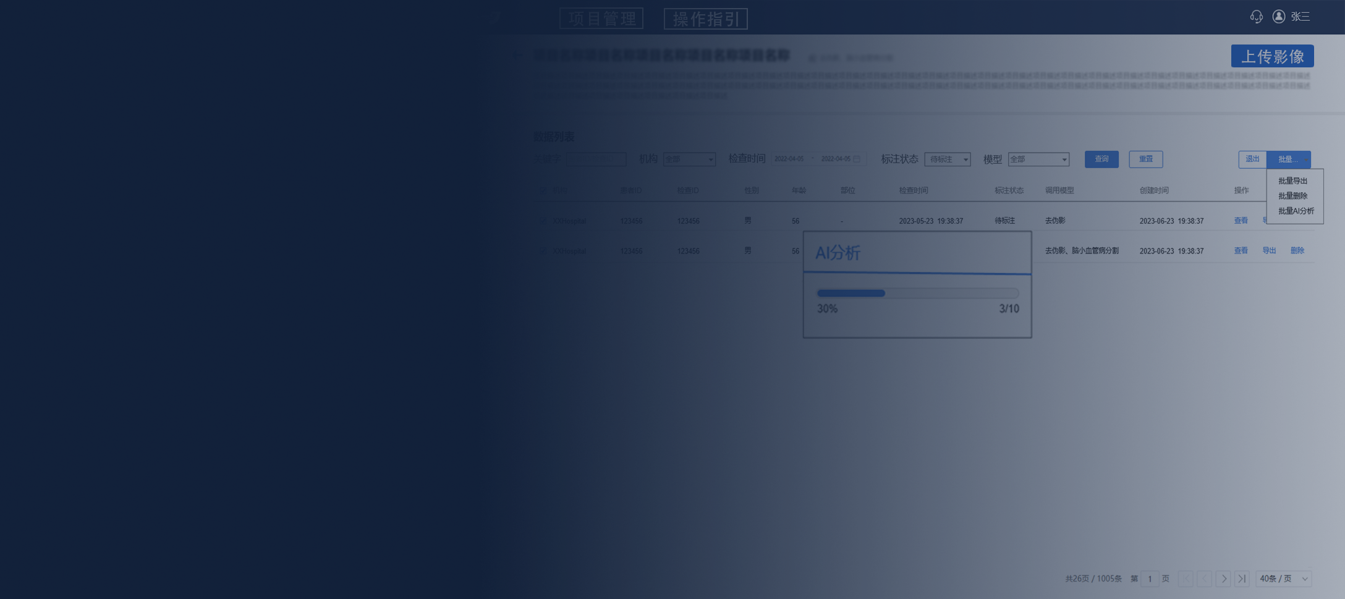Choose 批量删除 from the menu
Screen dimensions: 1345x599
point(1293,196)
